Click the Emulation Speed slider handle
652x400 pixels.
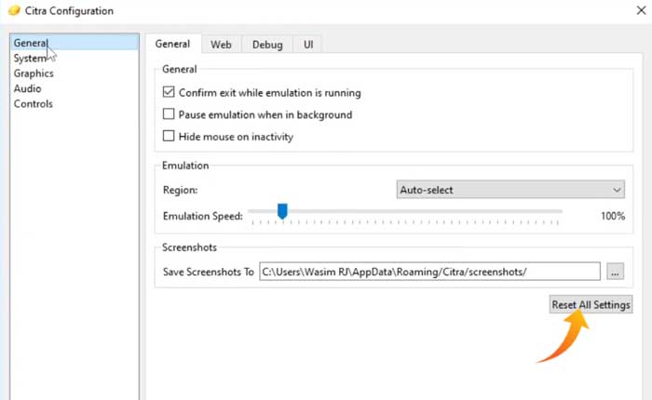tap(282, 212)
